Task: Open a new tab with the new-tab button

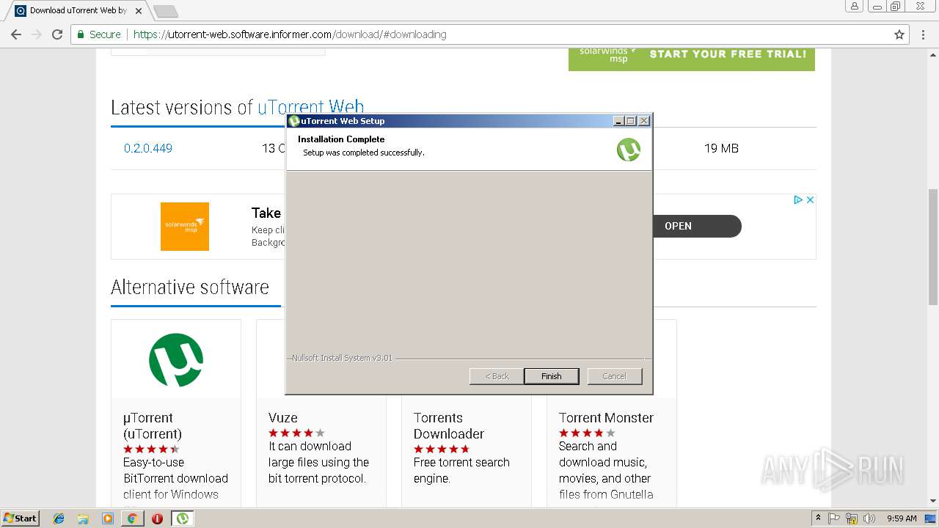Action: pos(166,11)
